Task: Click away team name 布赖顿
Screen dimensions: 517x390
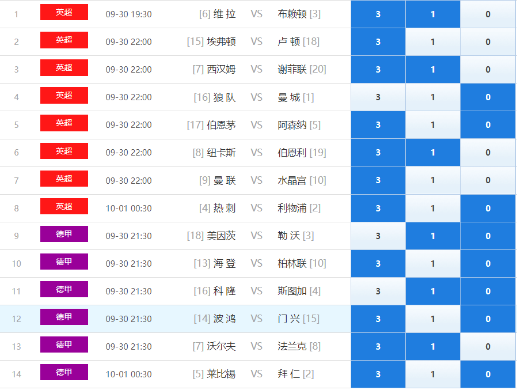Action: [292, 14]
